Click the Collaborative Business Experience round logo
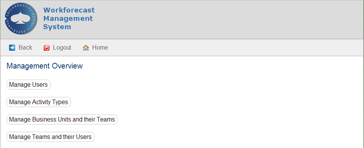This screenshot has width=364, height=148. pyautogui.click(x=21, y=19)
